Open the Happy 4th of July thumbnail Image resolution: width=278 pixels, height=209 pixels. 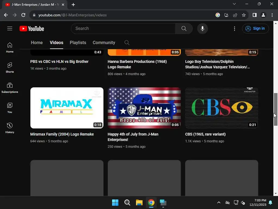pyautogui.click(x=144, y=108)
